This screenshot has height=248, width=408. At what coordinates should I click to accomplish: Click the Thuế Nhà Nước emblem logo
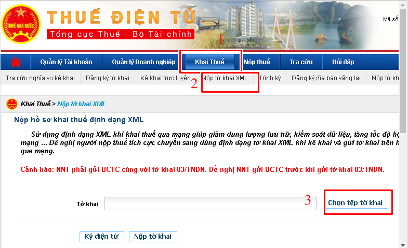(x=21, y=24)
